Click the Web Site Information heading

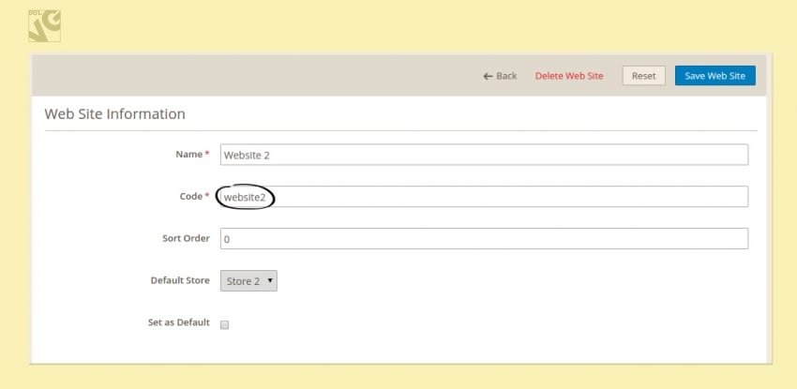tap(115, 113)
